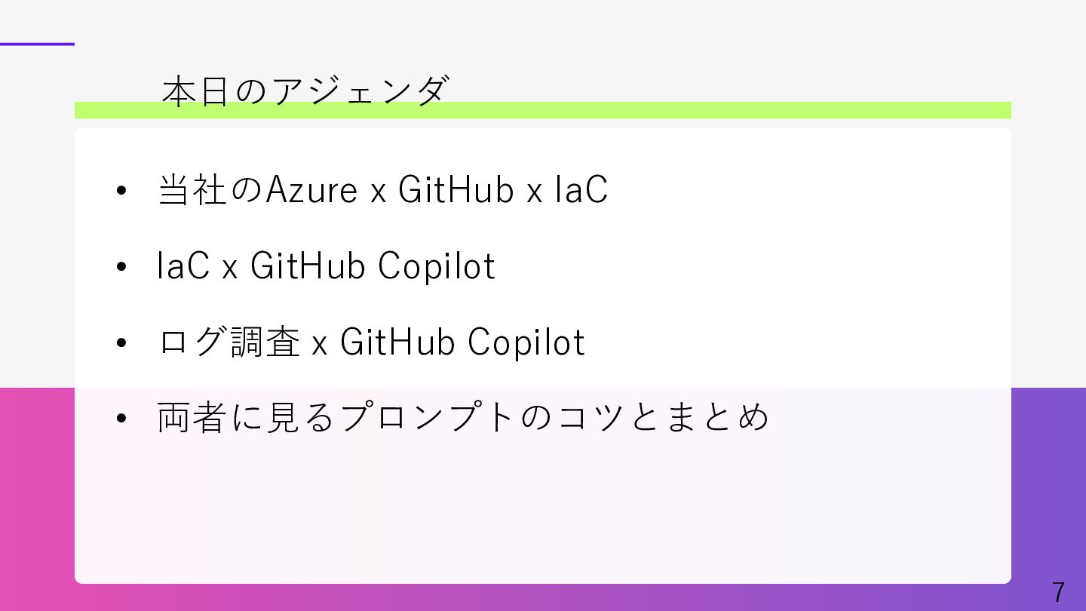
Task: Click the bullet dot before 当社のAzure
Action: click(x=121, y=191)
